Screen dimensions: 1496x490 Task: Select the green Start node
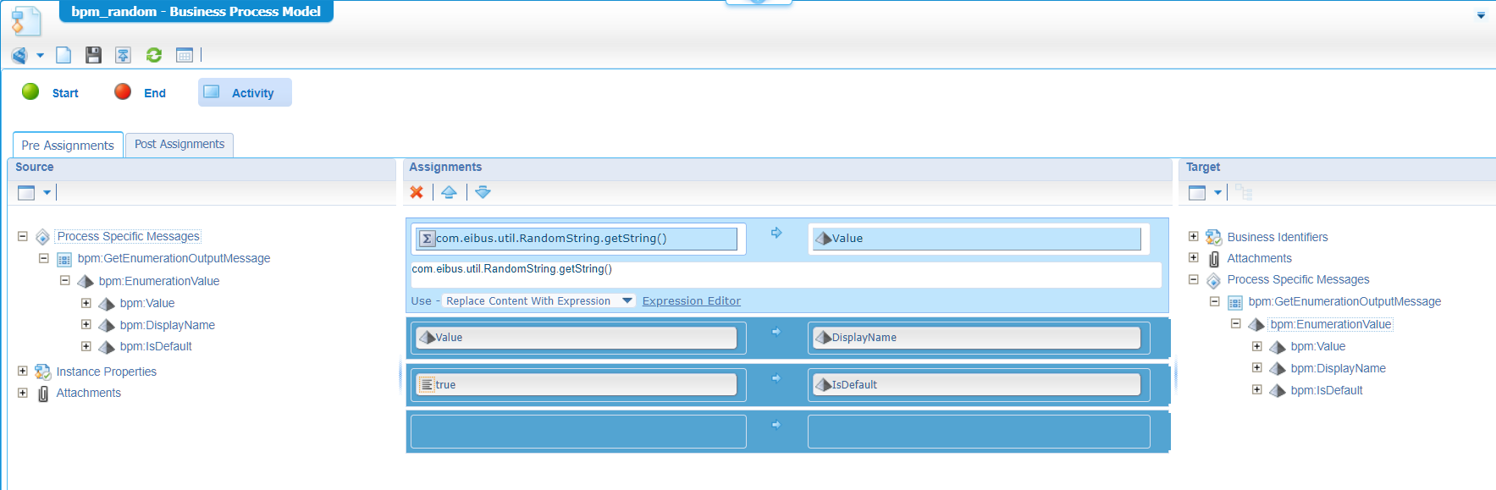pyautogui.click(x=50, y=92)
